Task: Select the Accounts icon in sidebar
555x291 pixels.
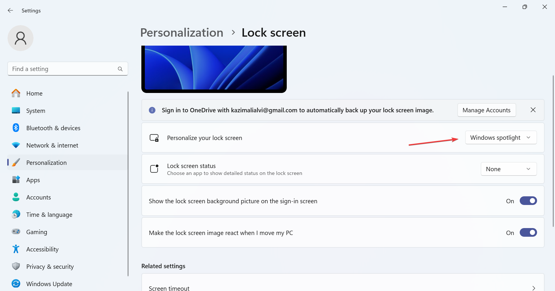Action: click(16, 197)
